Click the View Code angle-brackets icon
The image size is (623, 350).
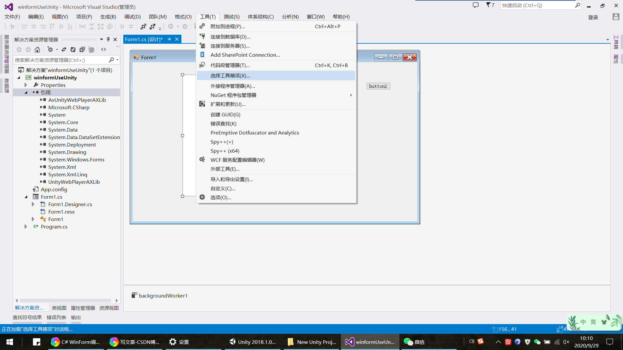point(104,50)
